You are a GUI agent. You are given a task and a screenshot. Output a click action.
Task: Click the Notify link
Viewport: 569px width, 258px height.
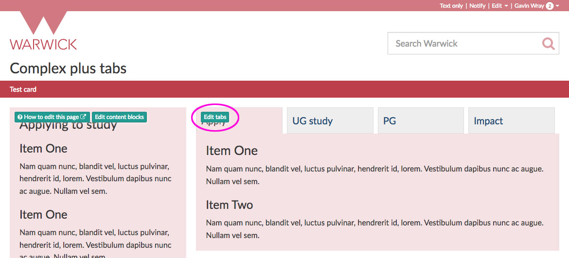[477, 6]
